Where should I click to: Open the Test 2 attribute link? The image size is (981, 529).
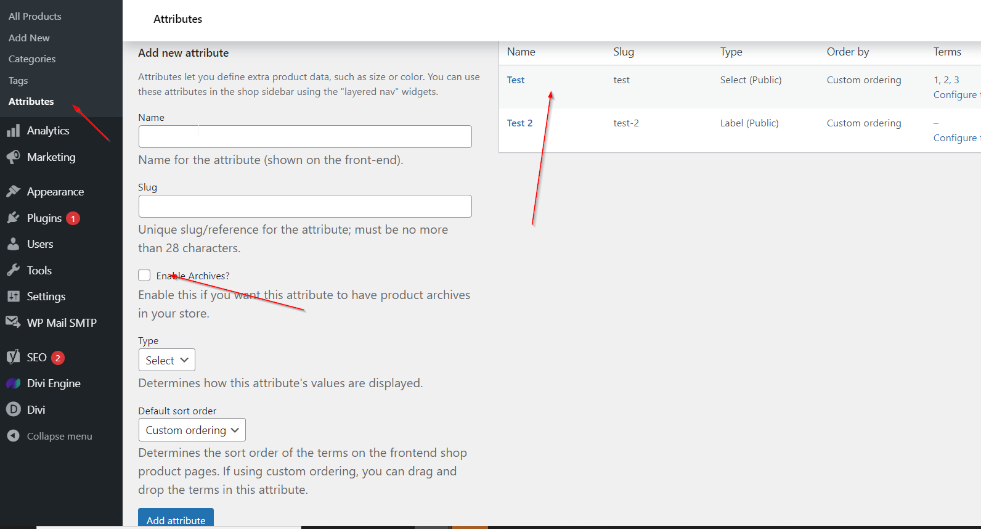click(x=519, y=123)
